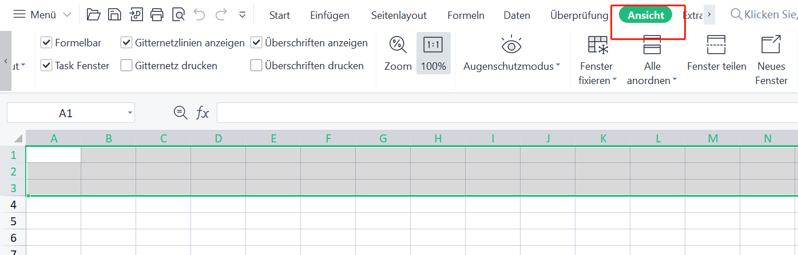Click into the formula bar input field
The image size is (798, 255).
503,113
